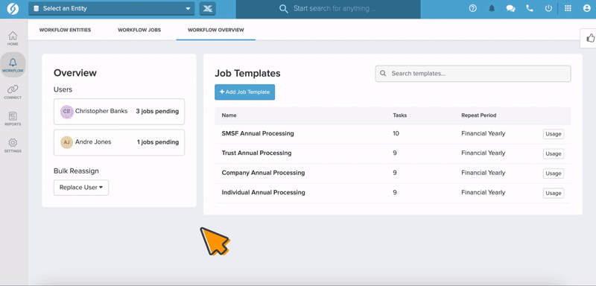
Task: Open Connect in the sidebar
Action: (x=13, y=92)
